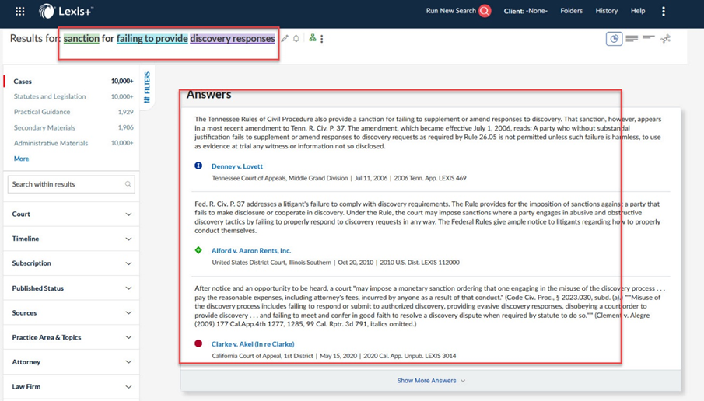Show More Answers at the bottom

click(x=431, y=380)
